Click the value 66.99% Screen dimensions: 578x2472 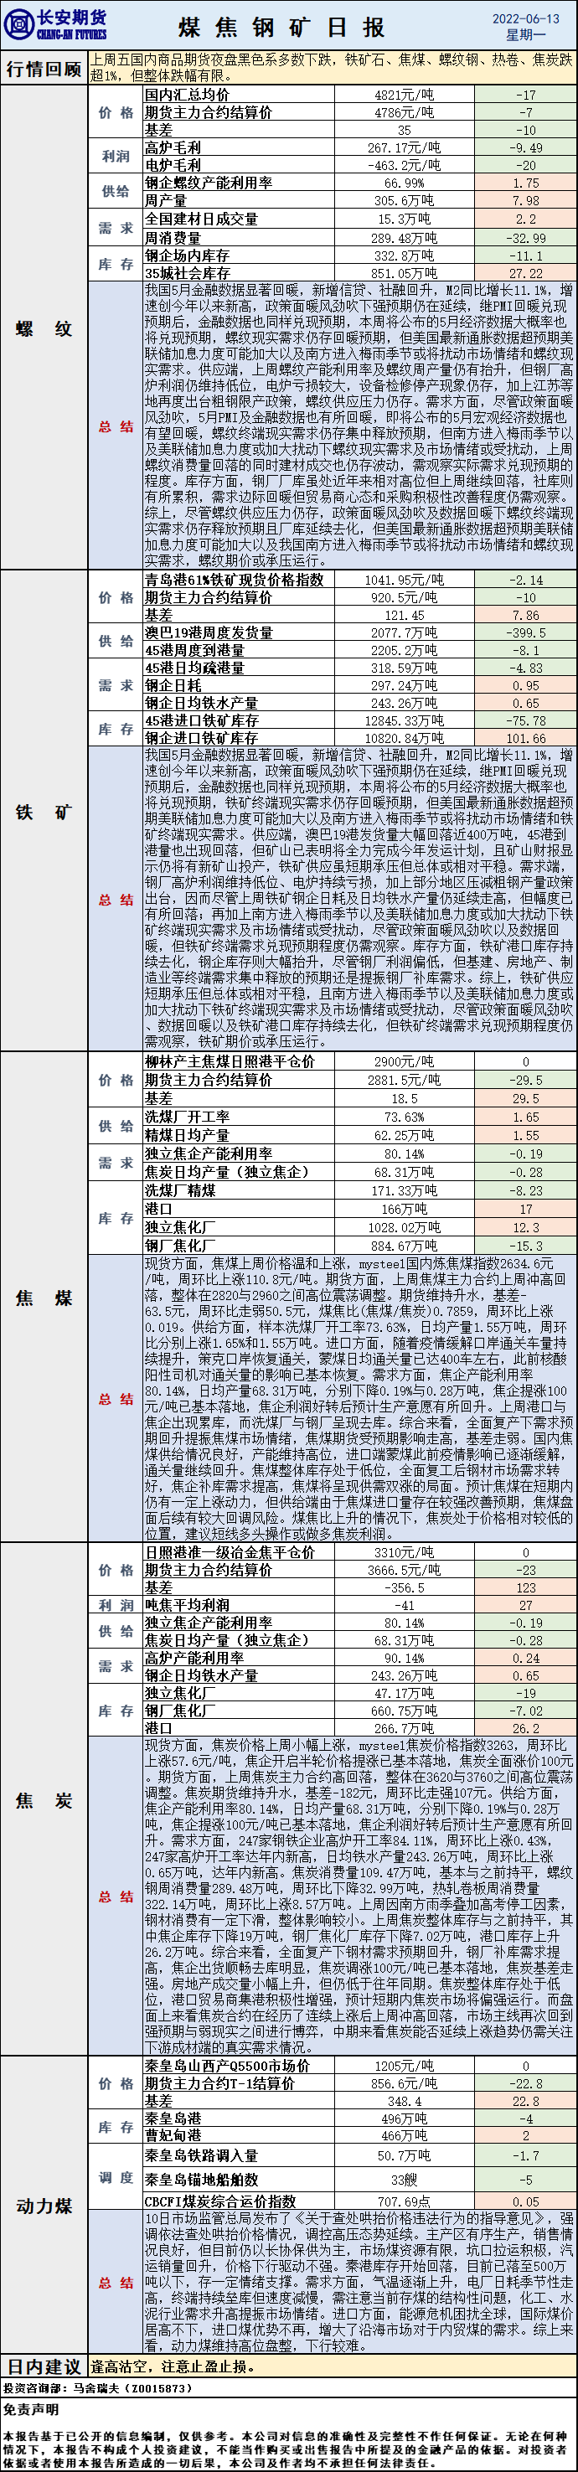(x=405, y=183)
